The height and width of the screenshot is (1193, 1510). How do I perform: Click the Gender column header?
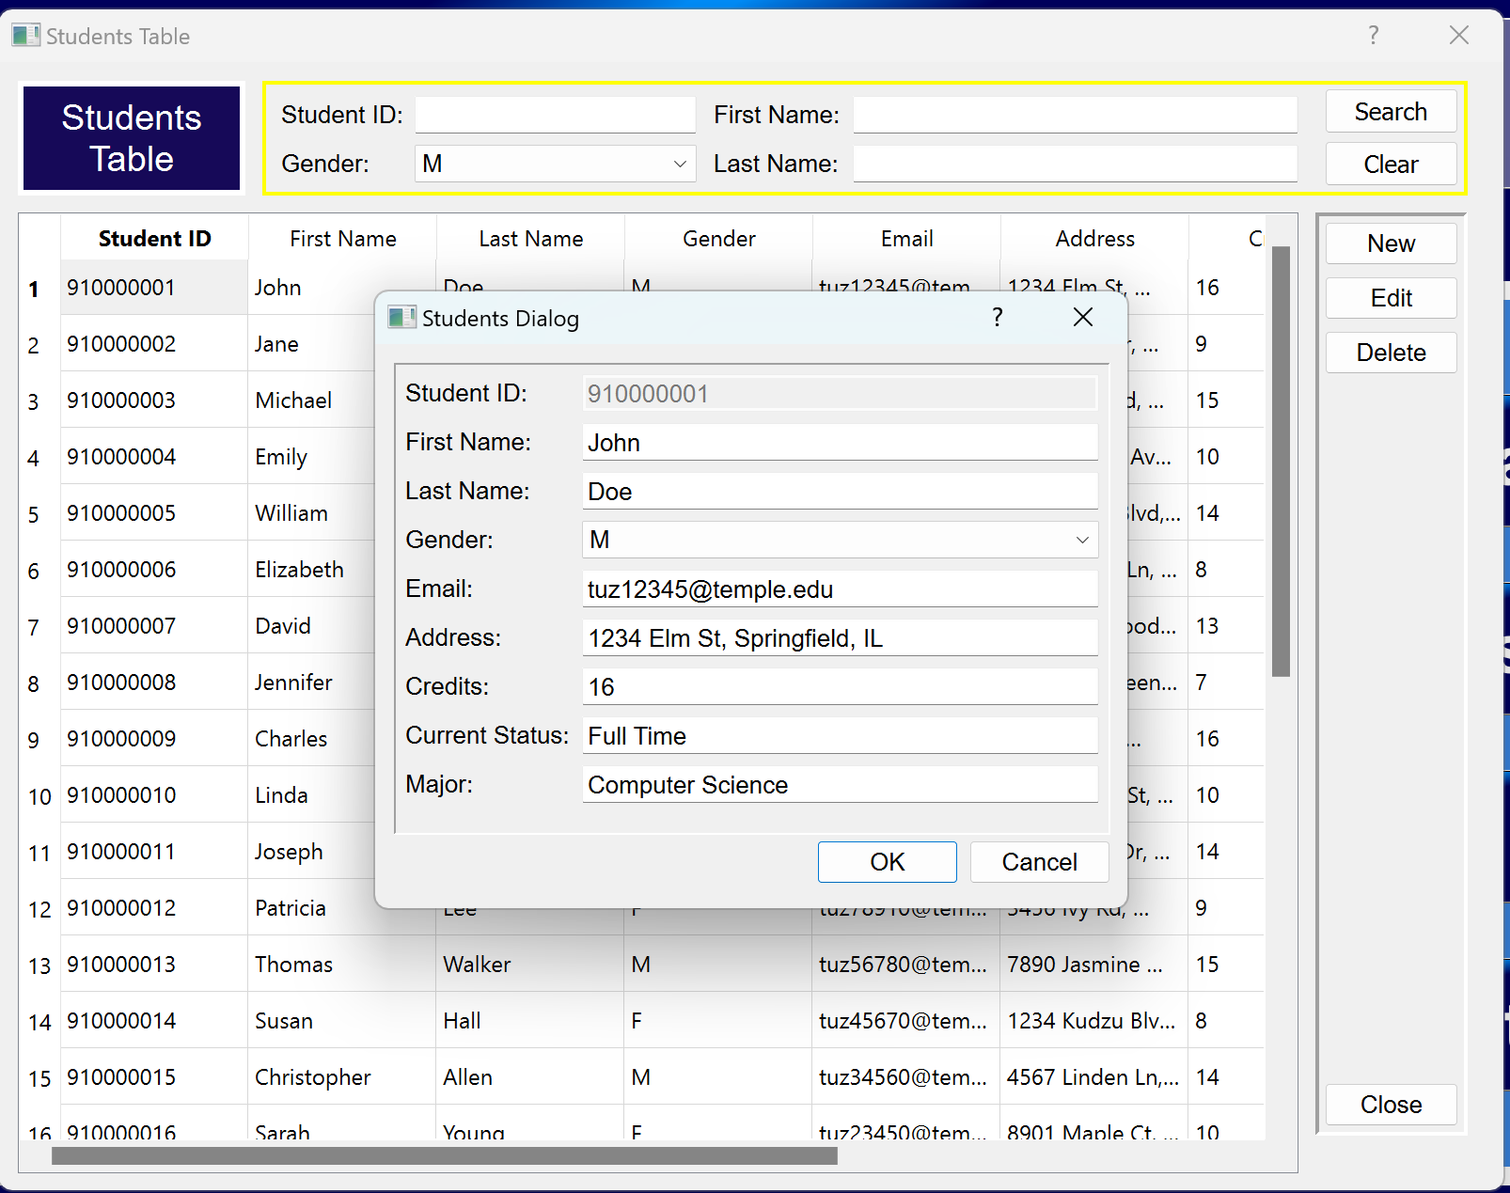[x=718, y=239]
